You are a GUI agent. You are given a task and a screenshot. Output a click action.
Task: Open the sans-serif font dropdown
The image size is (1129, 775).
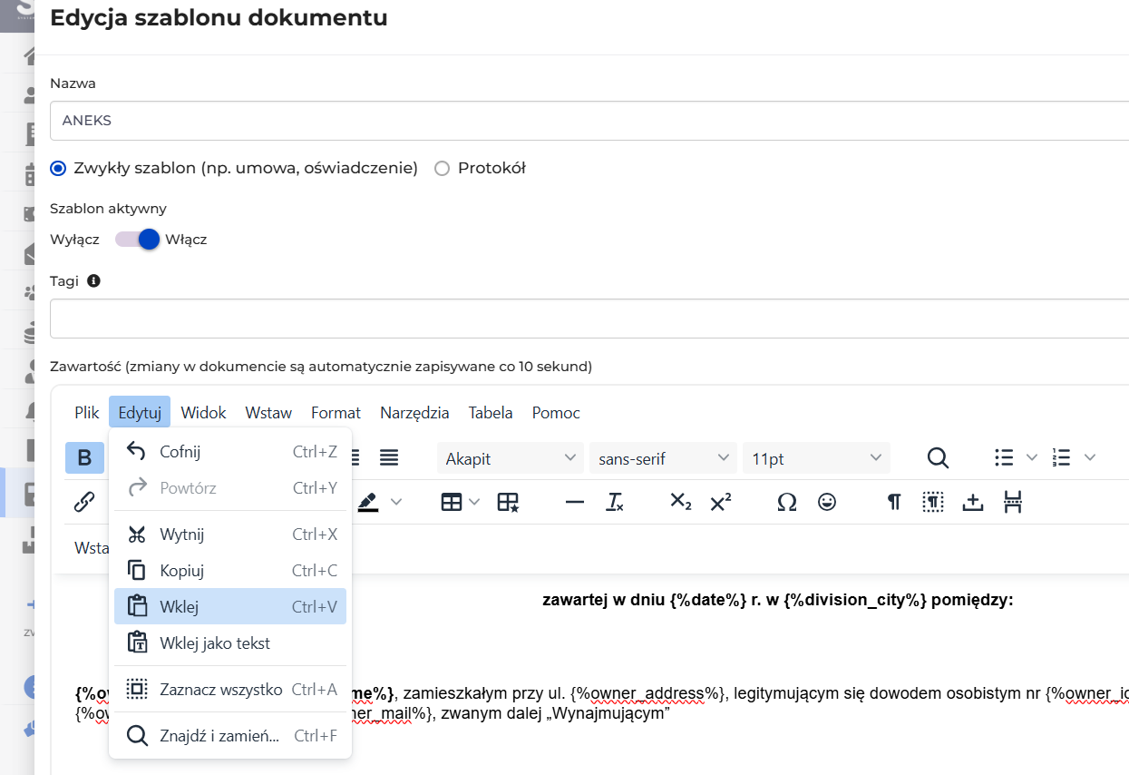pyautogui.click(x=663, y=458)
